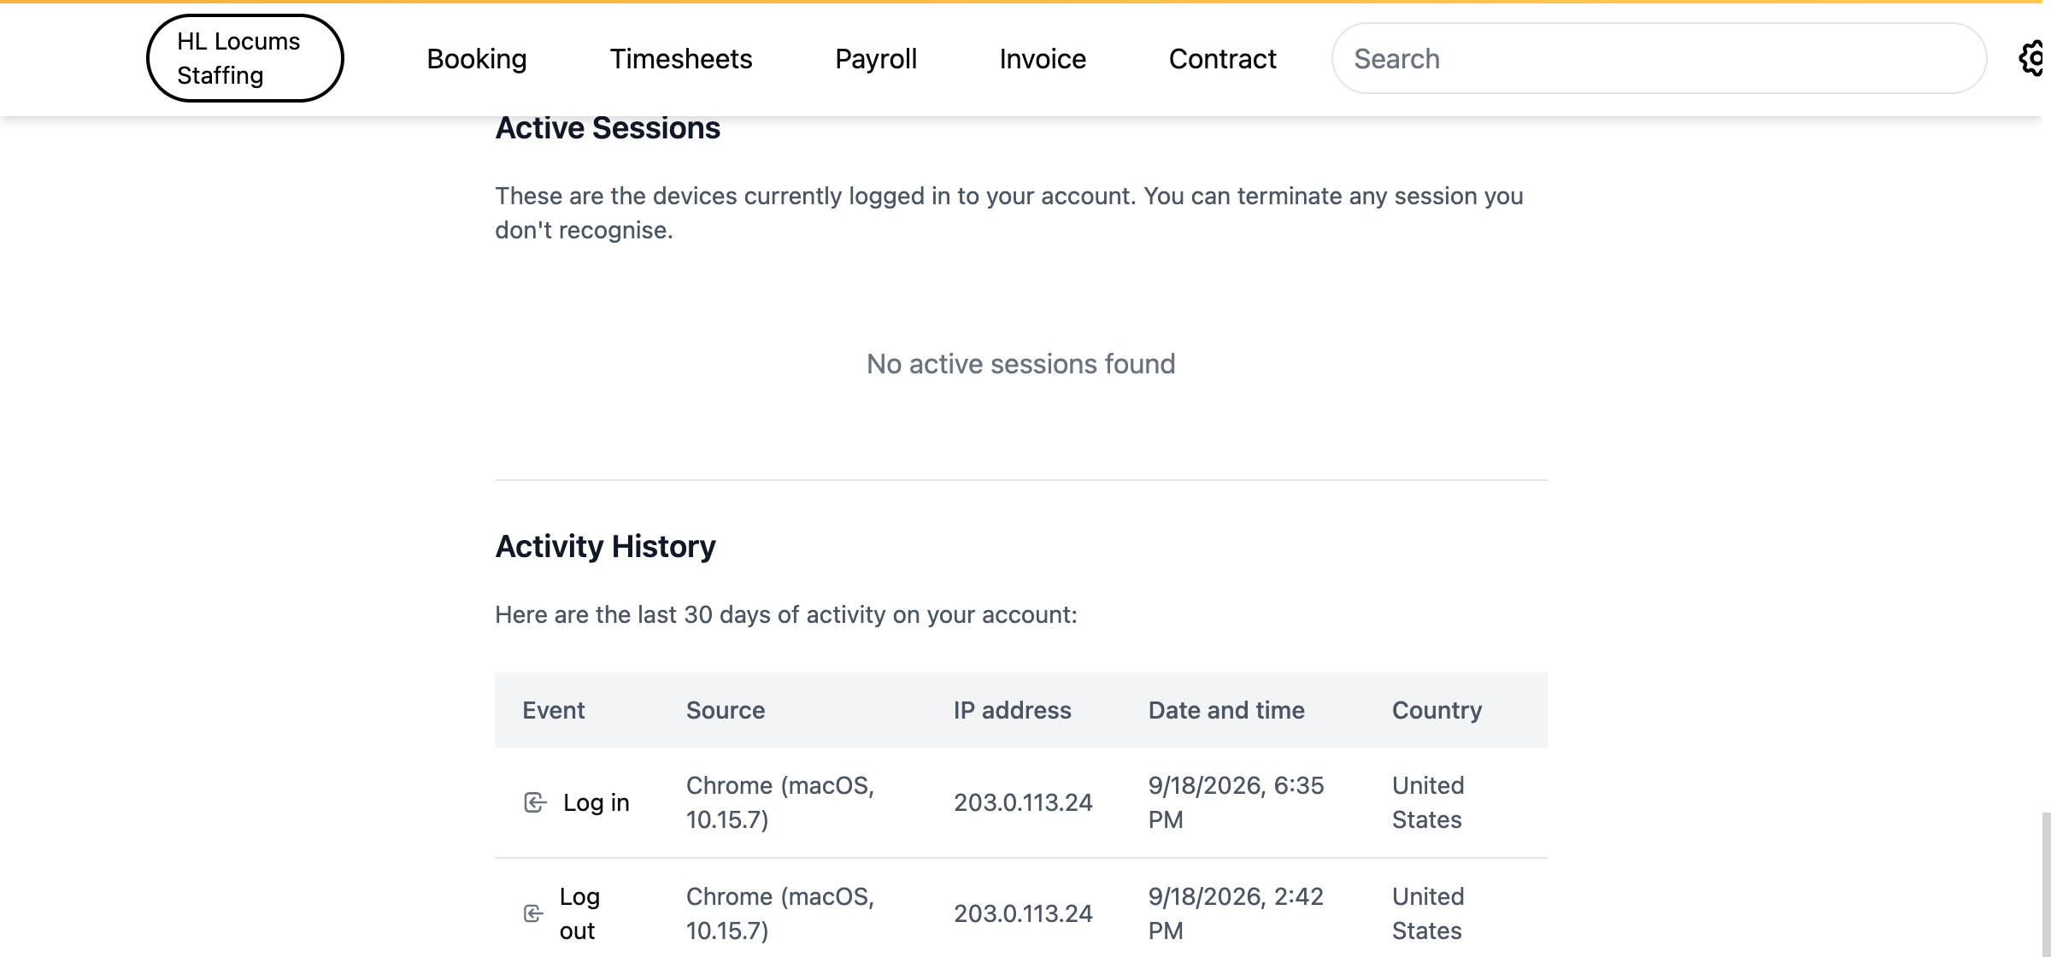Click the No active sessions found message
This screenshot has width=2051, height=957.
(x=1021, y=364)
